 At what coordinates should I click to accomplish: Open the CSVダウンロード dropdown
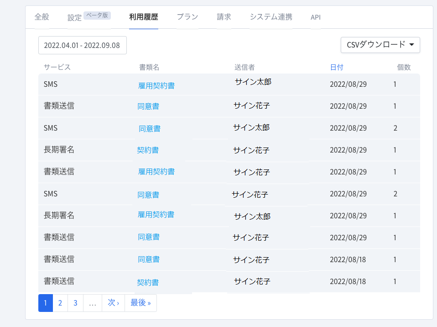click(380, 45)
